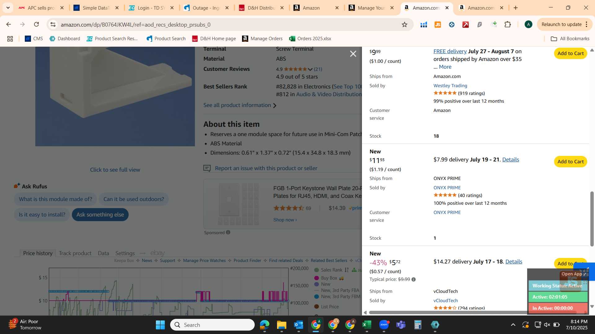
Task: Open the Chrome extensions puzzle icon
Action: [508, 24]
